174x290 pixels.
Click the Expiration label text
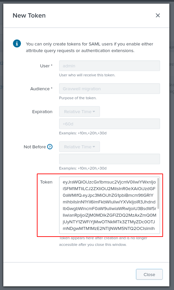point(42,112)
